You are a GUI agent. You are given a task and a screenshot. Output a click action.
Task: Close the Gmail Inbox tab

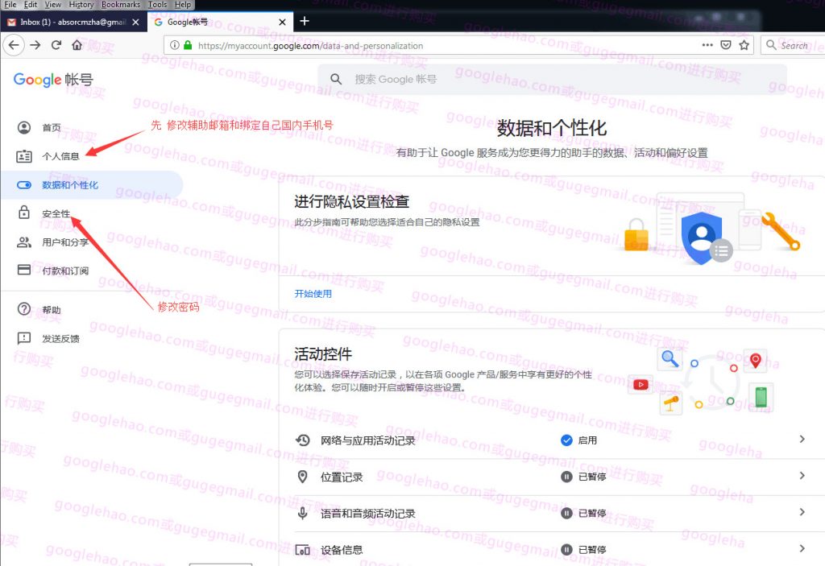135,22
